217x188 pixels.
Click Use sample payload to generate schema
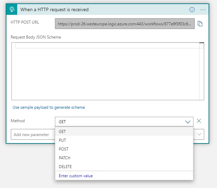point(49,107)
